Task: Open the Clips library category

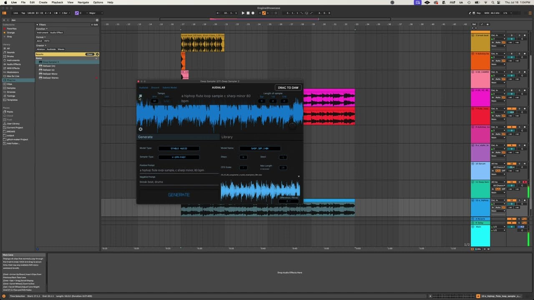Action: [10, 84]
